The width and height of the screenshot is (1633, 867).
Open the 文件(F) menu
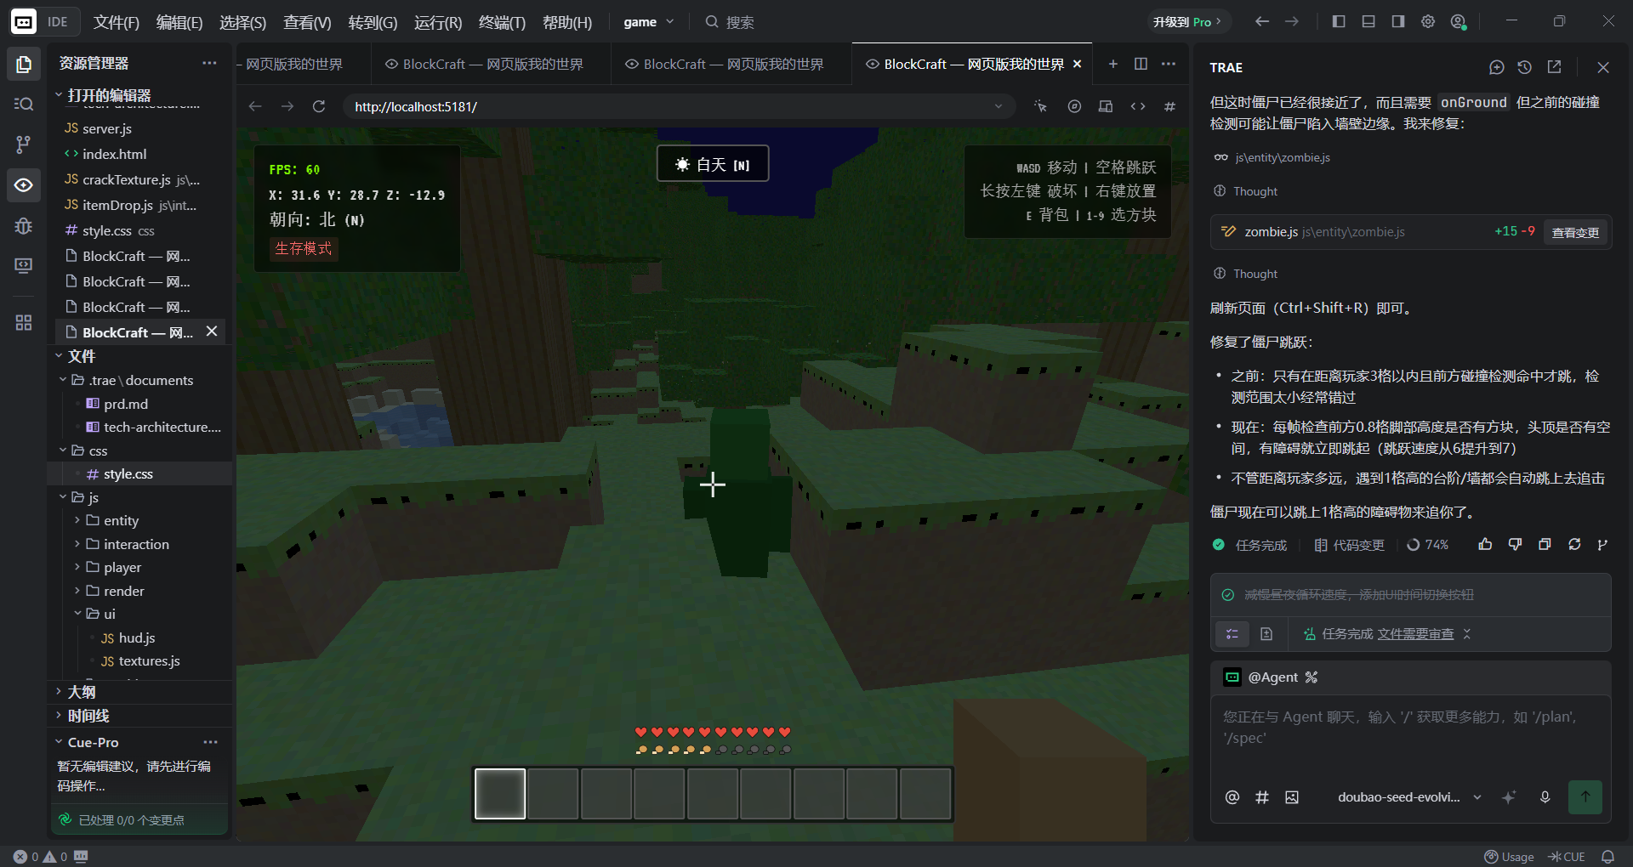click(117, 23)
